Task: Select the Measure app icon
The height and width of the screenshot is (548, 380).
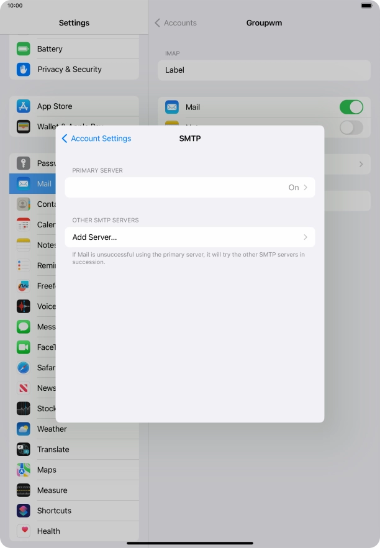Action: pos(24,490)
